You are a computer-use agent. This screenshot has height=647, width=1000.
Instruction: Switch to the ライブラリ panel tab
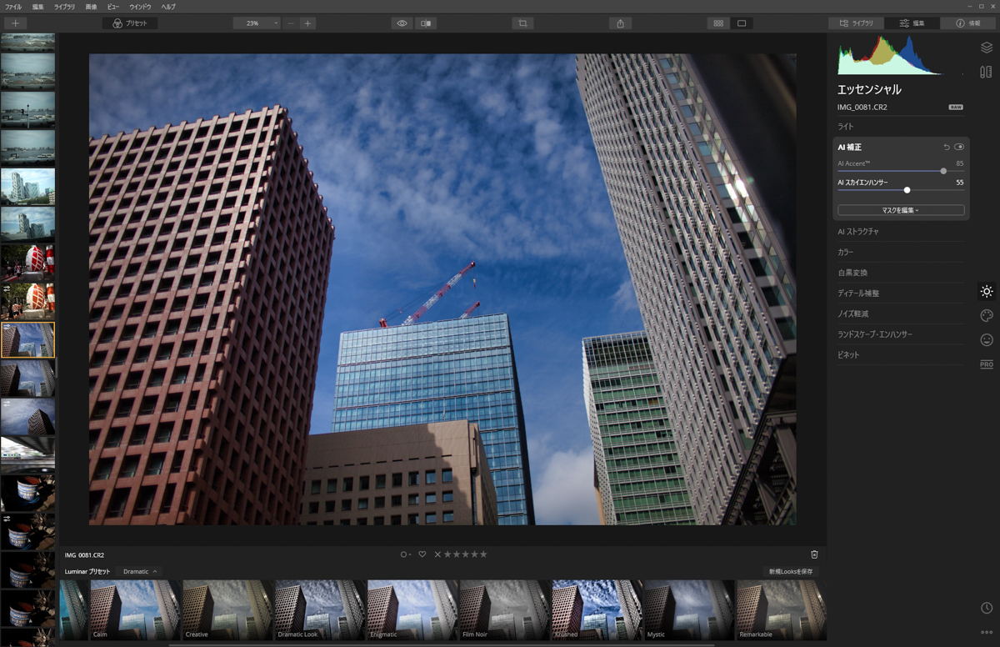pos(856,23)
